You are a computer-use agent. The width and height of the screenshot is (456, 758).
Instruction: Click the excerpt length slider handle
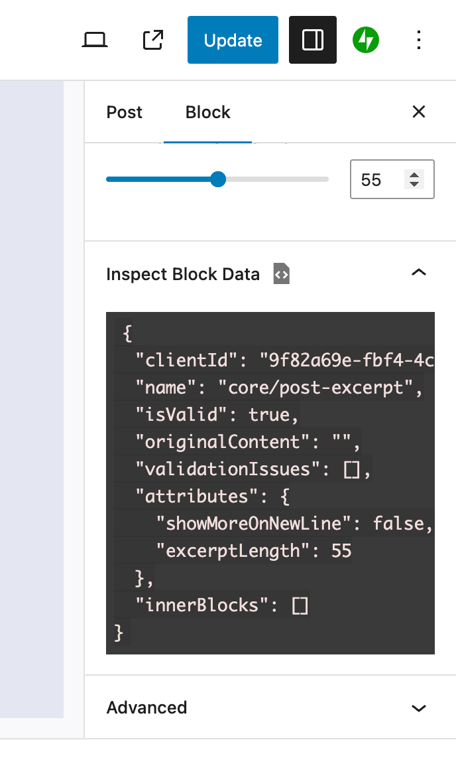(218, 179)
